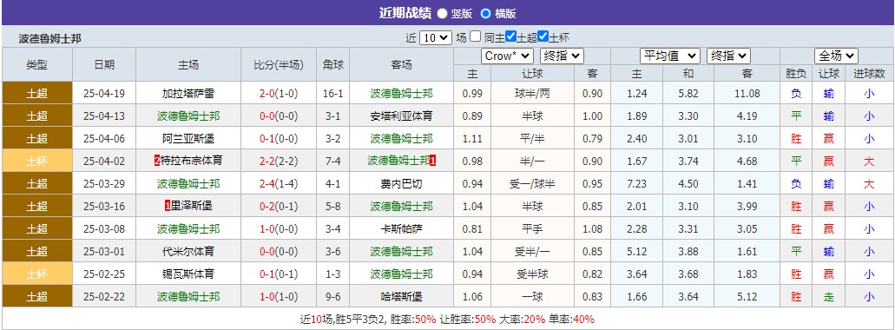This screenshot has height=330, width=895.
Task: Click the 代米尔体育 team link
Action: tap(188, 251)
